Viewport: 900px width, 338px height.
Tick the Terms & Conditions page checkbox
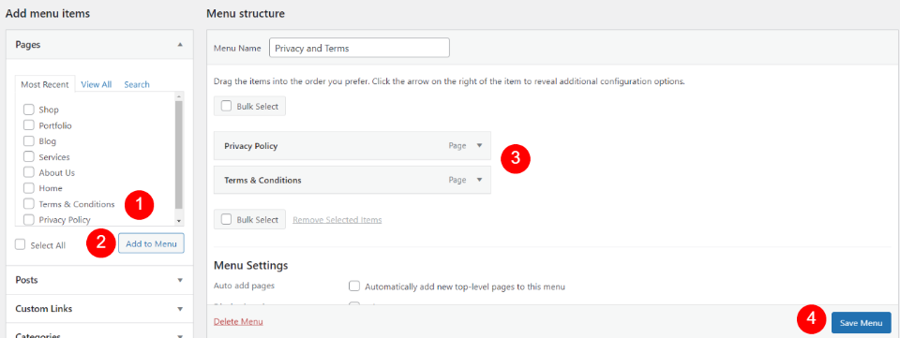[29, 204]
